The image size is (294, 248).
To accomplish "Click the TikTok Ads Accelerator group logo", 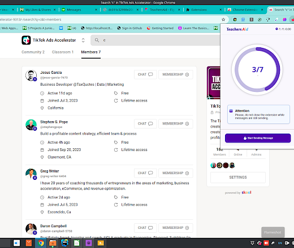I will coord(26,40).
